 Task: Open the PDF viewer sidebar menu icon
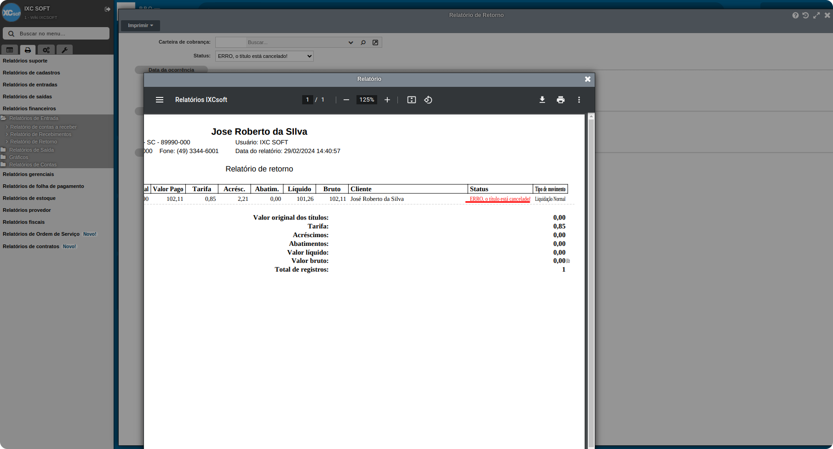[160, 100]
